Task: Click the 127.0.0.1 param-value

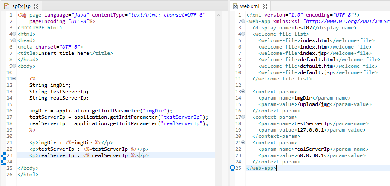Action: (310, 130)
